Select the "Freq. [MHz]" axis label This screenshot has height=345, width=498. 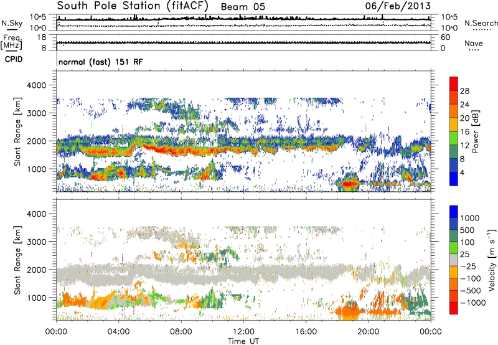coord(11,42)
